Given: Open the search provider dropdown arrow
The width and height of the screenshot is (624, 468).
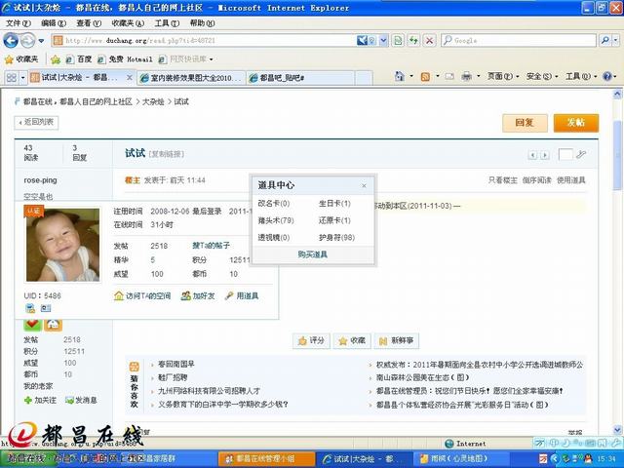Looking at the screenshot, I should pyautogui.click(x=615, y=40).
